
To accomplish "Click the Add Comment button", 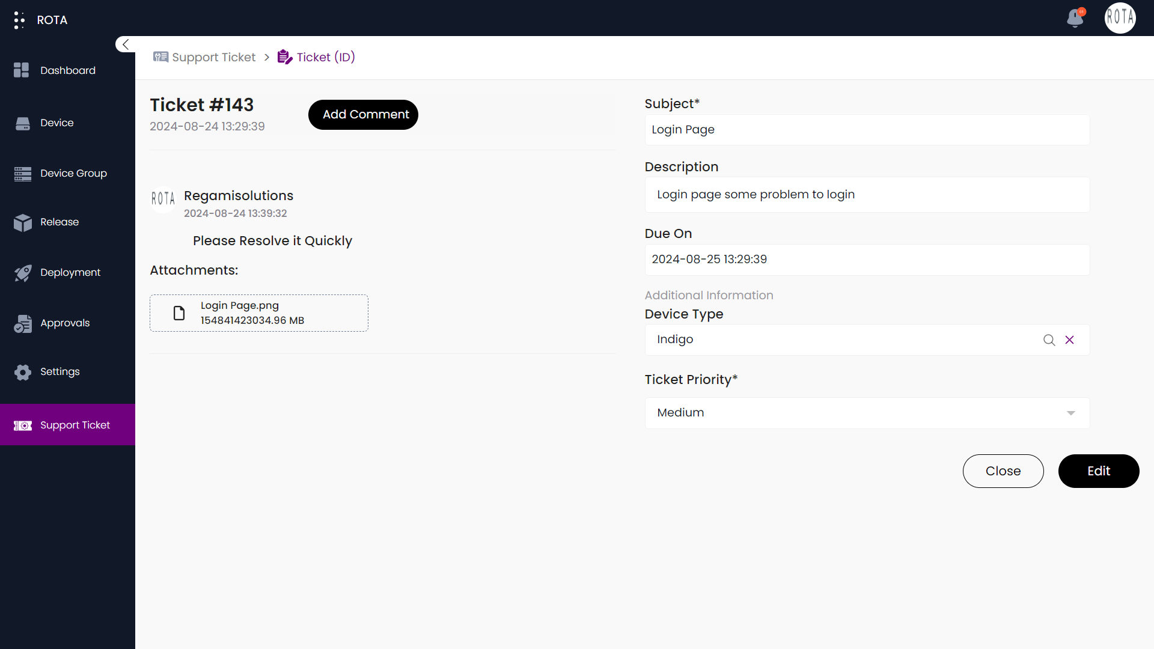I will pyautogui.click(x=365, y=114).
